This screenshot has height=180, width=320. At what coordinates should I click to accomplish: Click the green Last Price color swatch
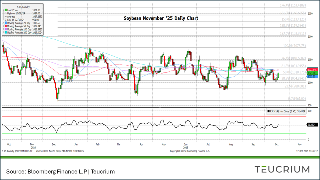(6, 10)
